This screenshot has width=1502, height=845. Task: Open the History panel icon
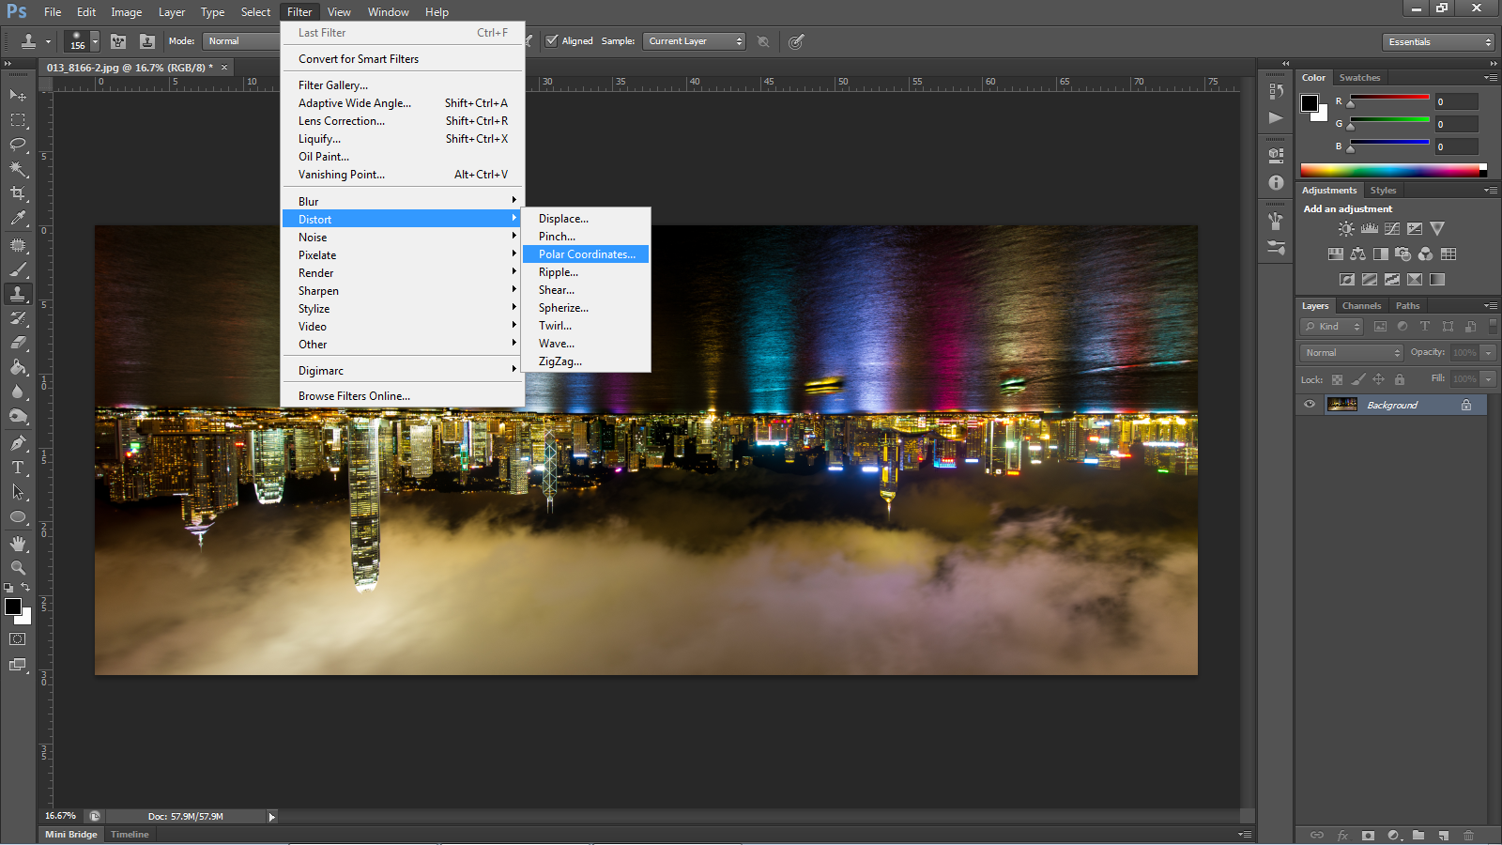(1276, 91)
